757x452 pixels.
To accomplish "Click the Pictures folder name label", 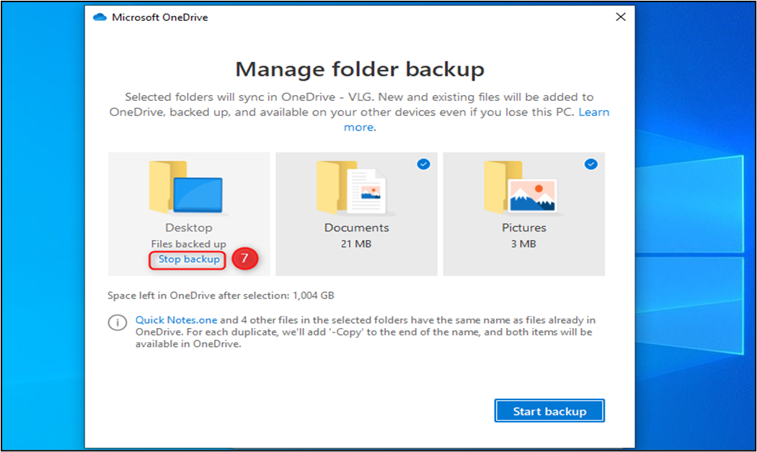I will point(524,228).
